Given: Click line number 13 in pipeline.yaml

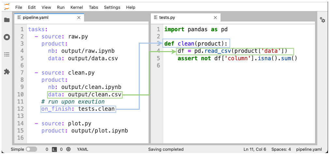Looking at the screenshot, I should click(21, 116).
